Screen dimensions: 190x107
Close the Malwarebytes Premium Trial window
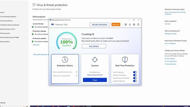[139, 20]
